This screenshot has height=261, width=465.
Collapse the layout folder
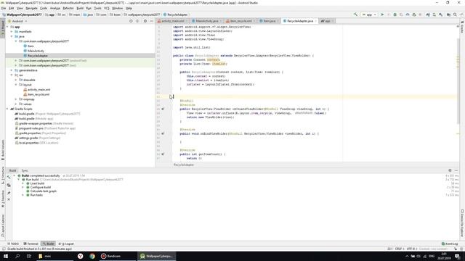pyautogui.click(x=16, y=85)
